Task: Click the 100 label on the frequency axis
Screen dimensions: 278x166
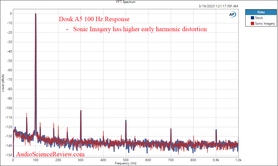Action: [x=35, y=160]
